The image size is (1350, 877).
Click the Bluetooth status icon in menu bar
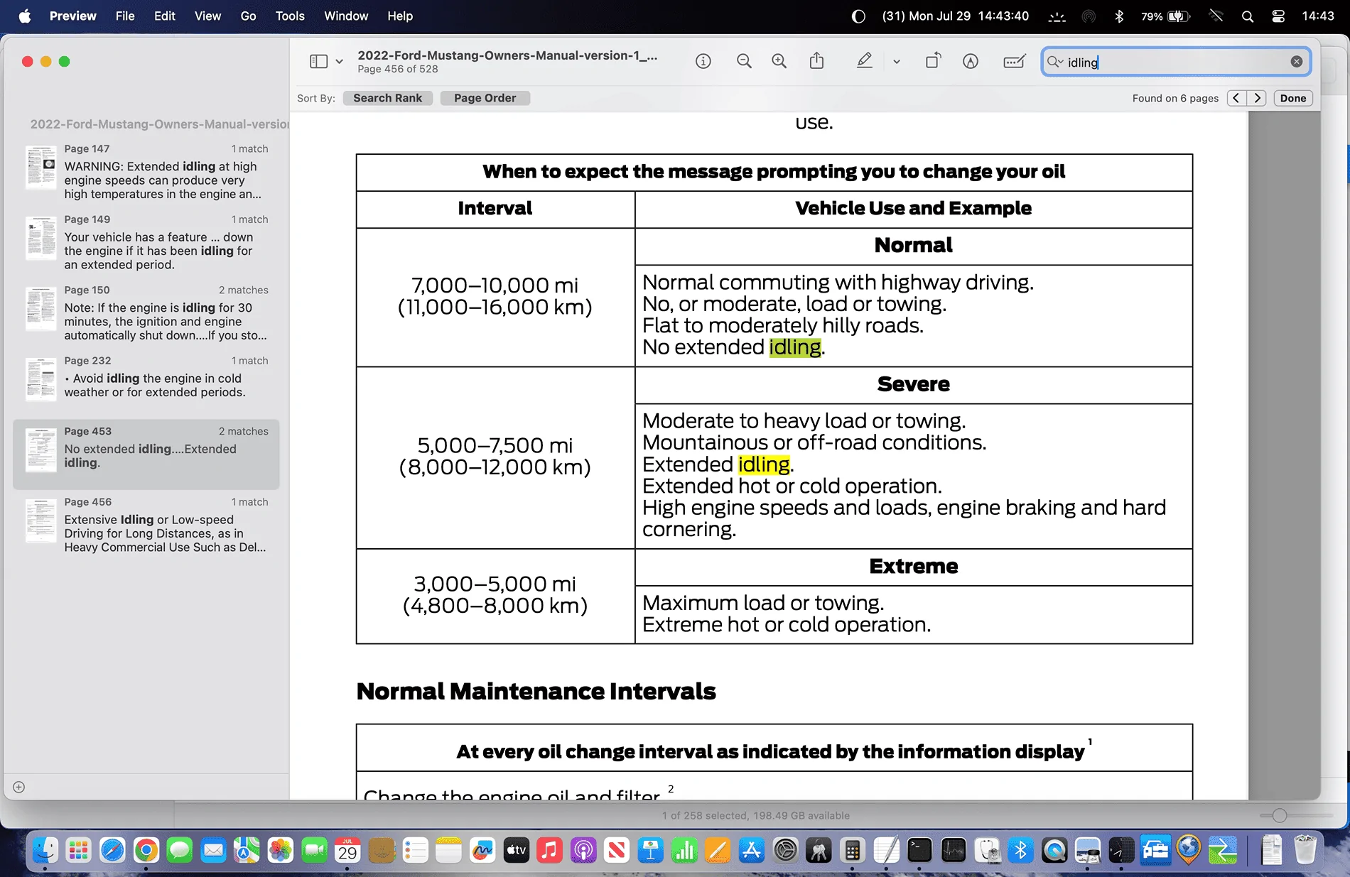pyautogui.click(x=1119, y=16)
